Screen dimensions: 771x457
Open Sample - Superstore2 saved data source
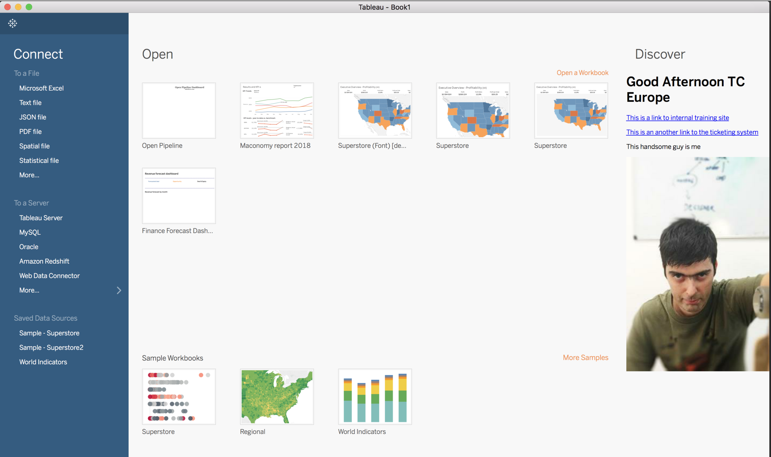click(x=51, y=348)
